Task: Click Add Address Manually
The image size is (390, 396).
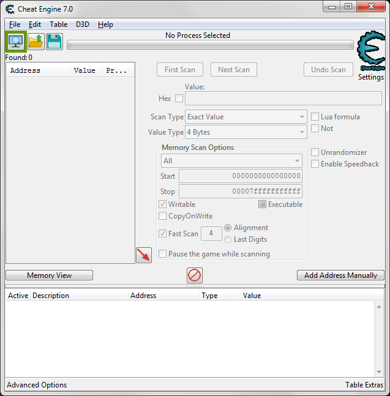Action: coord(340,275)
